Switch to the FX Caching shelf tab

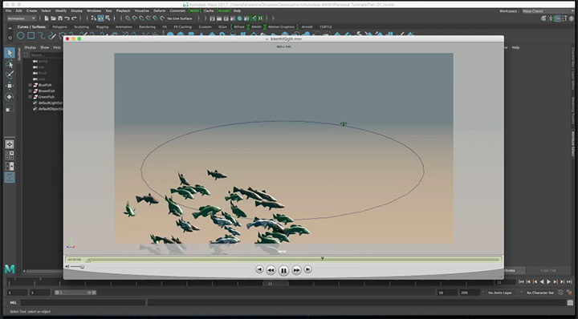182,27
